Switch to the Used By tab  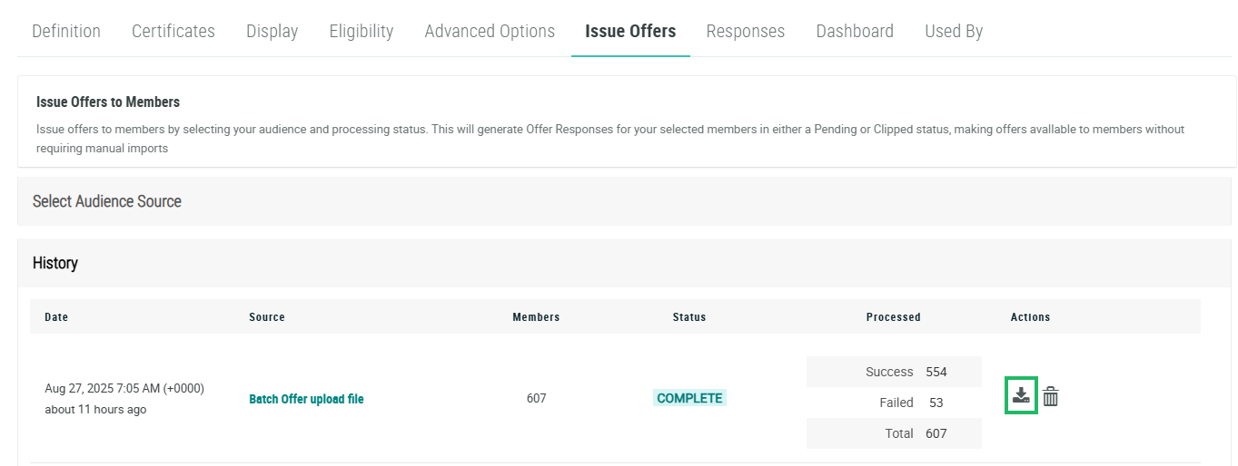[954, 31]
